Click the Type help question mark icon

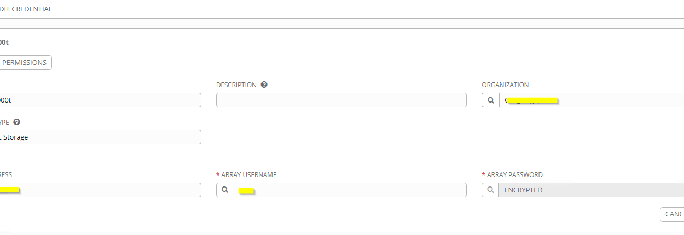[x=16, y=122]
